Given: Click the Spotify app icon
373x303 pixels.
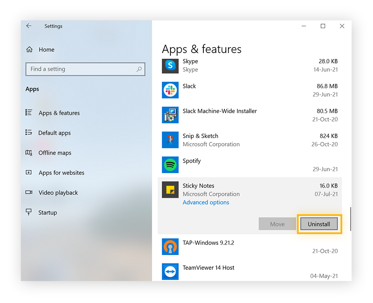Looking at the screenshot, I should pos(170,165).
